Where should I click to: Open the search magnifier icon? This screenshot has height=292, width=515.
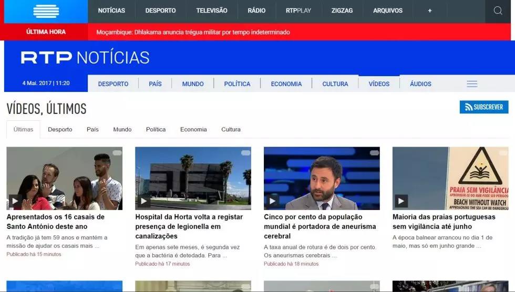coord(498,11)
